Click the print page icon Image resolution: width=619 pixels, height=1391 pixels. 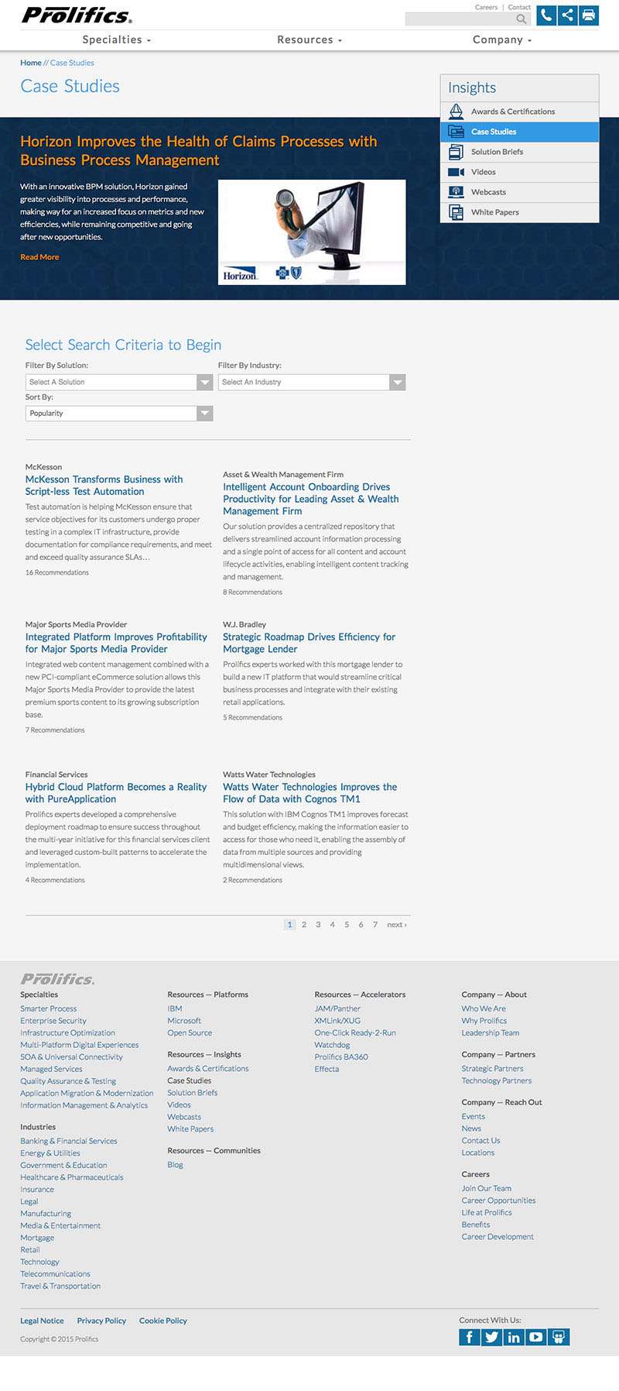[590, 15]
